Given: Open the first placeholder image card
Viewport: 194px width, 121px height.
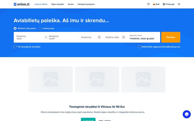Looking at the screenshot, I should [51, 79].
